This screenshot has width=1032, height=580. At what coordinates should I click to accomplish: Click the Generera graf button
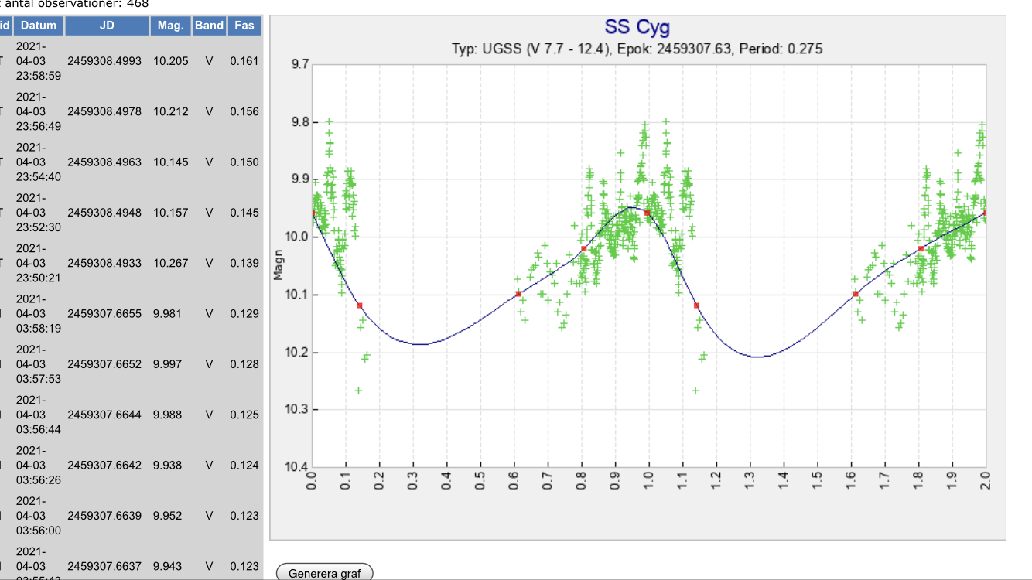click(324, 573)
